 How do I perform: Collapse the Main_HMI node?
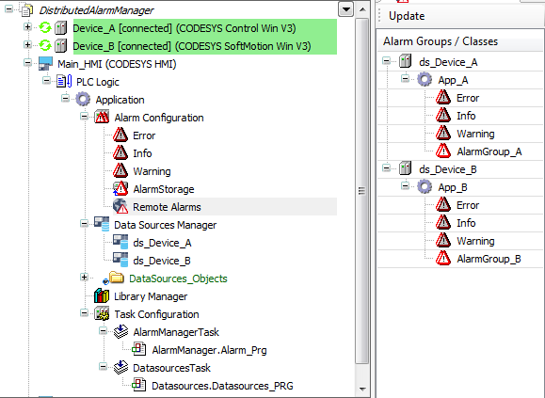(x=27, y=62)
